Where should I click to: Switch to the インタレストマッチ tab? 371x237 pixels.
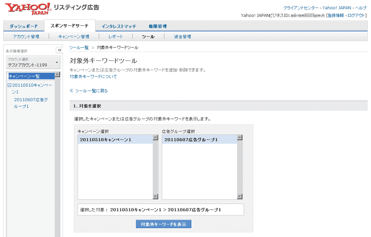[118, 26]
